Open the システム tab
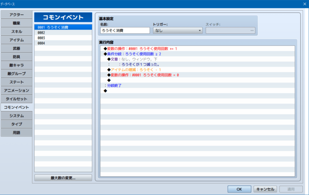Screen dimensions: 309x195 [x=16, y=116]
